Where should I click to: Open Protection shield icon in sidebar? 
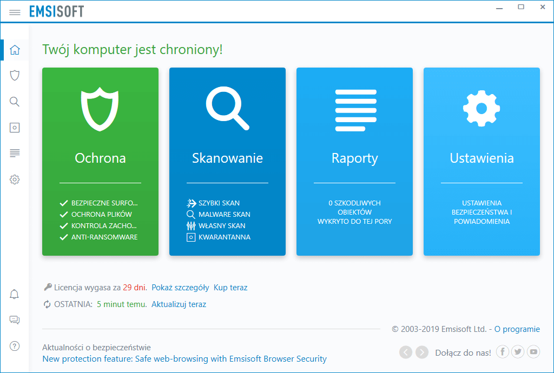(x=15, y=76)
